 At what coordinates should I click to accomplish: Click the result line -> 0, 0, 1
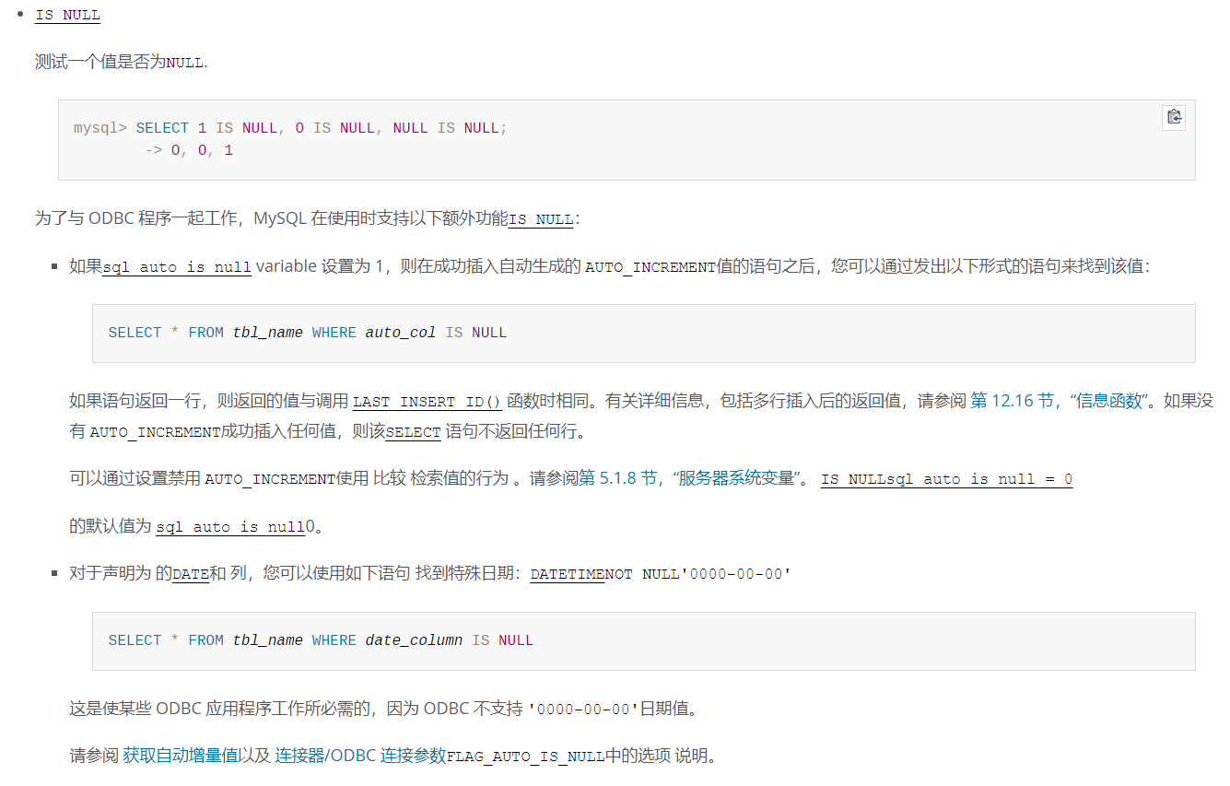189,150
